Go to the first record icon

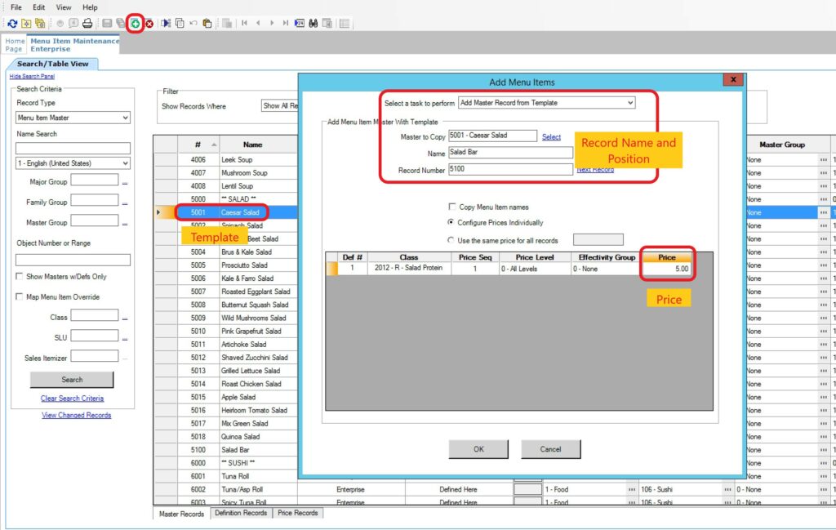point(244,24)
